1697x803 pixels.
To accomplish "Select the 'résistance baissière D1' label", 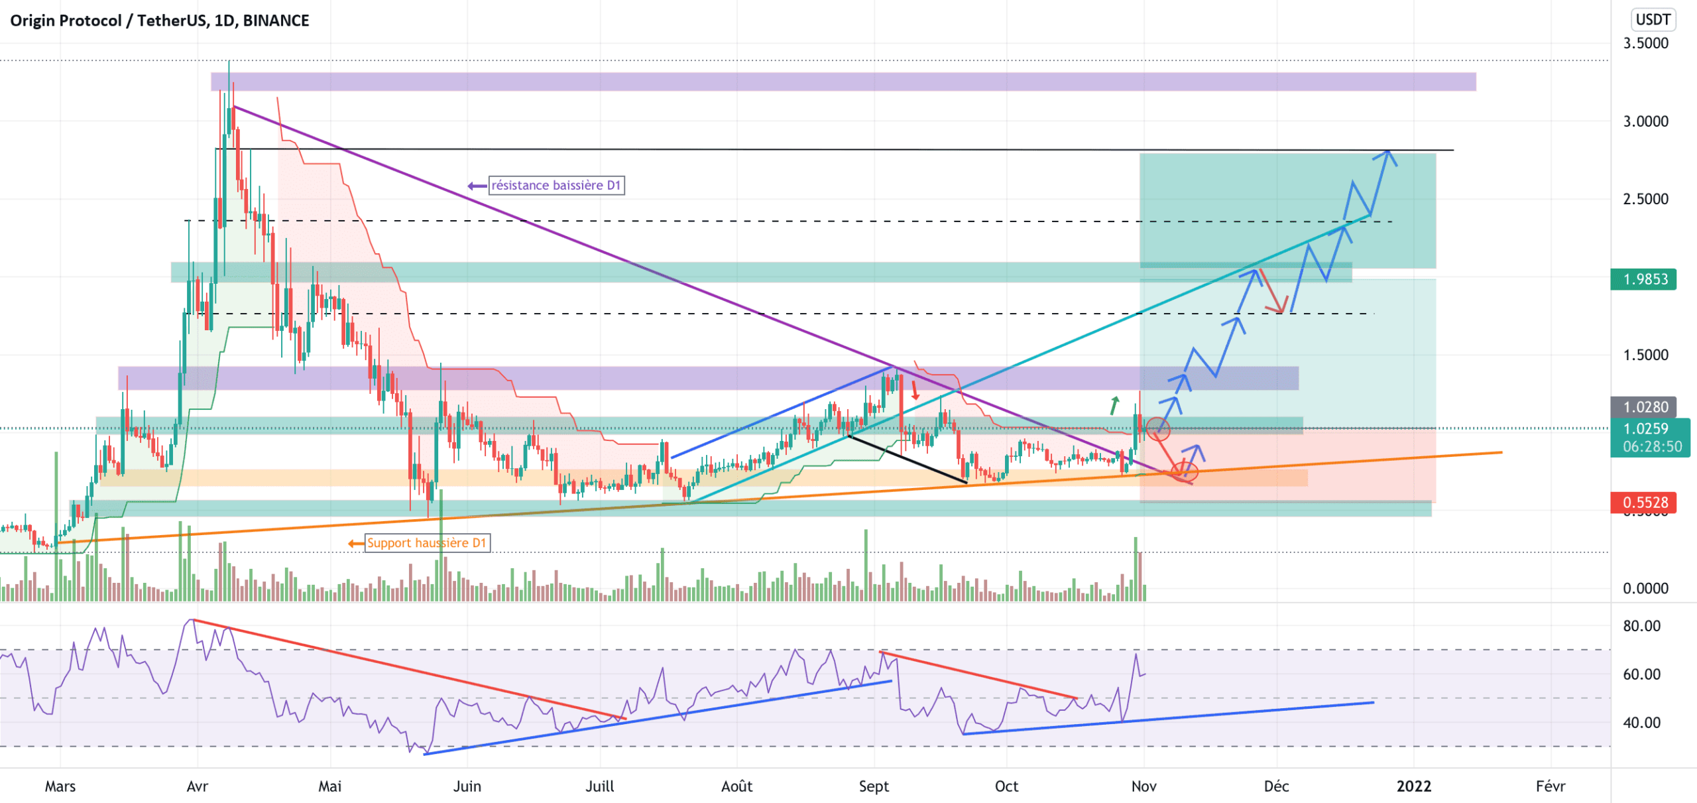I will pos(556,185).
